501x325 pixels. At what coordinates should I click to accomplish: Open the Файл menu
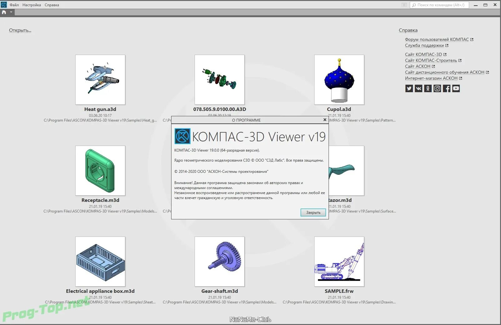coord(14,5)
